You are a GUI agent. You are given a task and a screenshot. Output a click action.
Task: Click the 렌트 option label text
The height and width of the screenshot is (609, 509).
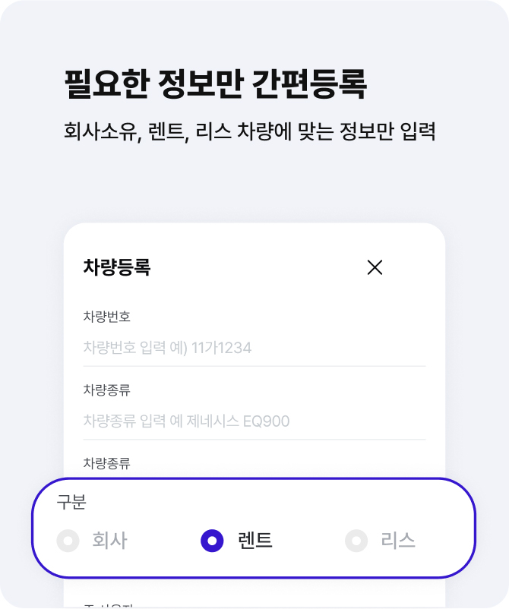(x=255, y=540)
